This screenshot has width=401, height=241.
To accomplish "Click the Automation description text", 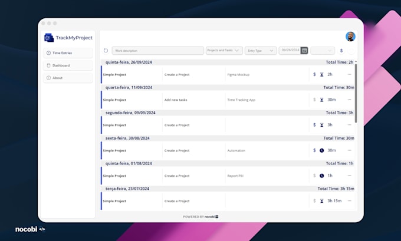I will [x=236, y=150].
